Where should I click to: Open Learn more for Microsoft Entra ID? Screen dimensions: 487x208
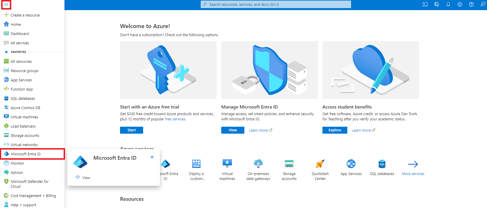click(261, 130)
